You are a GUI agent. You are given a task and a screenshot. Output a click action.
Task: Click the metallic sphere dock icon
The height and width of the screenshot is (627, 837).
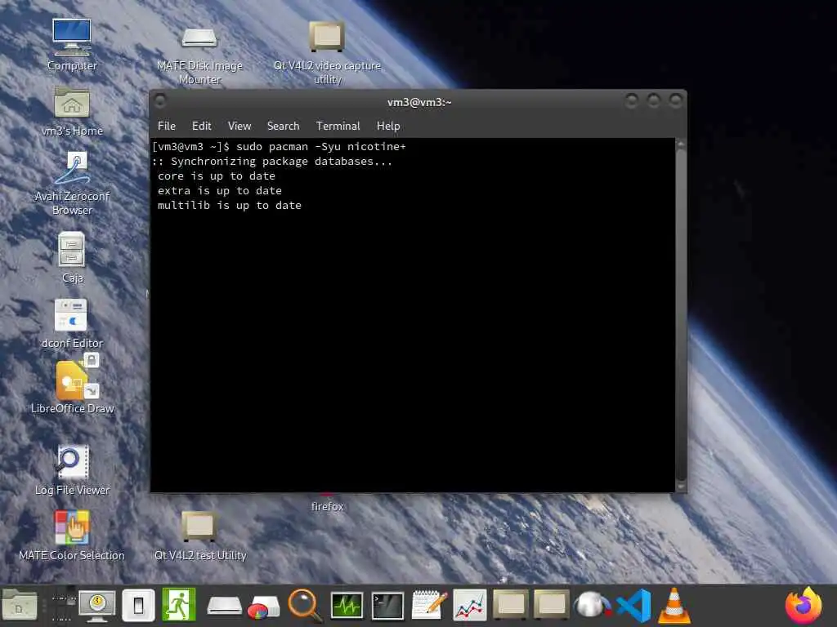pos(593,605)
